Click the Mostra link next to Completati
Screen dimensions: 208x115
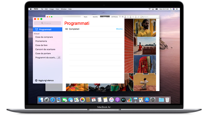pos(119,29)
